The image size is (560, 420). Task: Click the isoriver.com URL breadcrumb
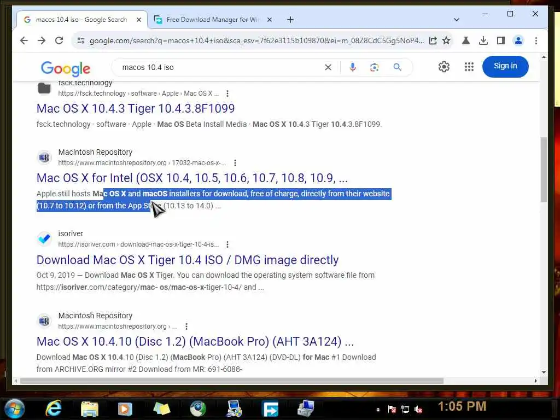(138, 244)
